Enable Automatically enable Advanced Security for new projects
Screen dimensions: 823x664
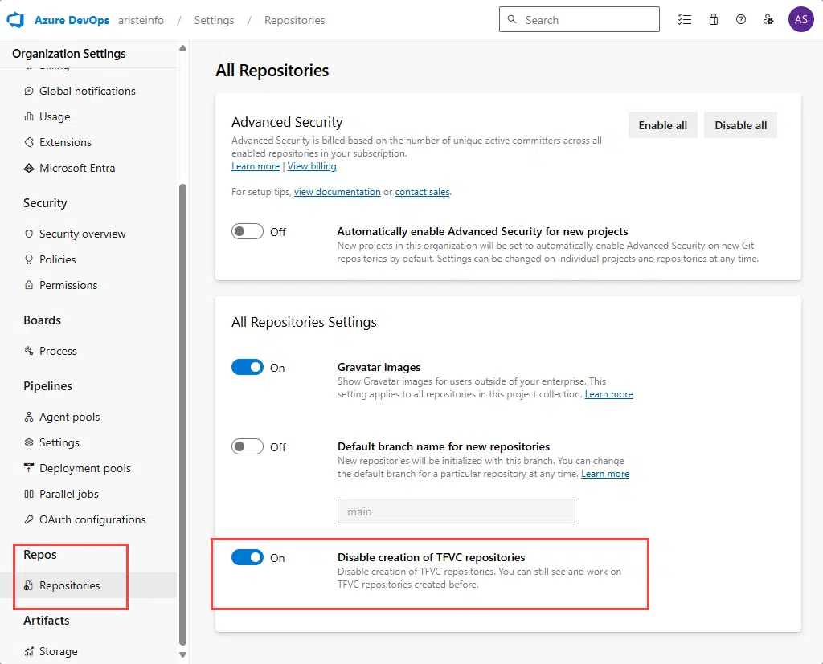click(248, 231)
